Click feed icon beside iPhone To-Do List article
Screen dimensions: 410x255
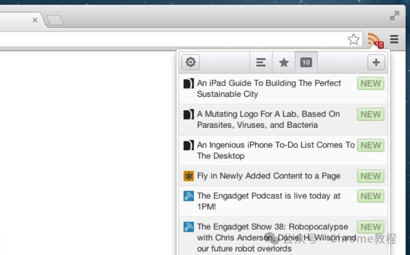[188, 145]
